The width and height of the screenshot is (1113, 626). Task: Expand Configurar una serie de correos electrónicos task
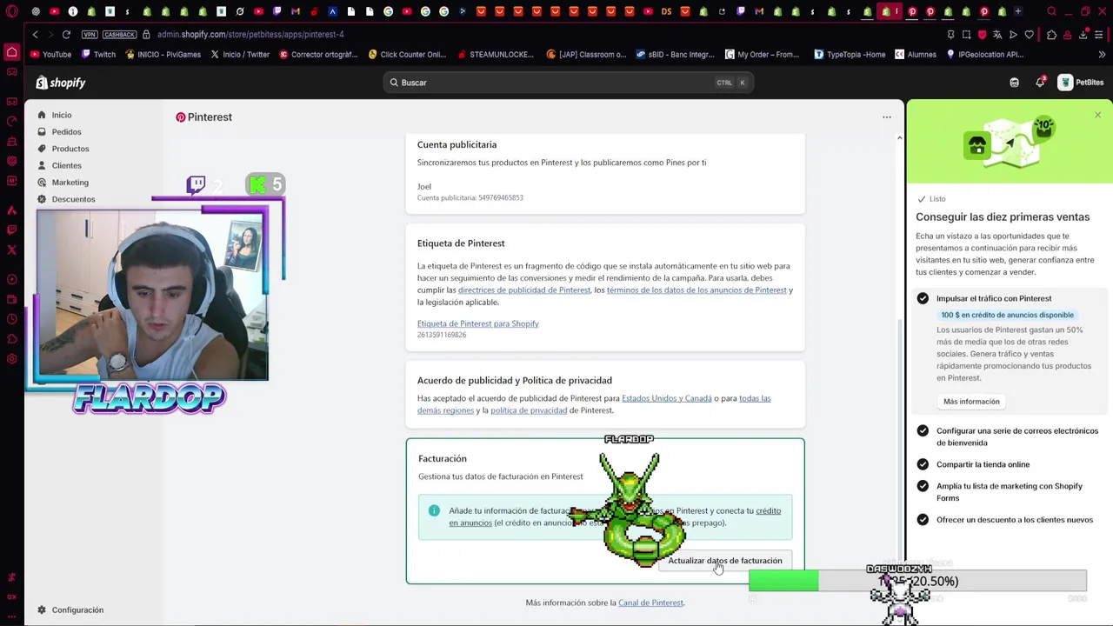click(1017, 436)
